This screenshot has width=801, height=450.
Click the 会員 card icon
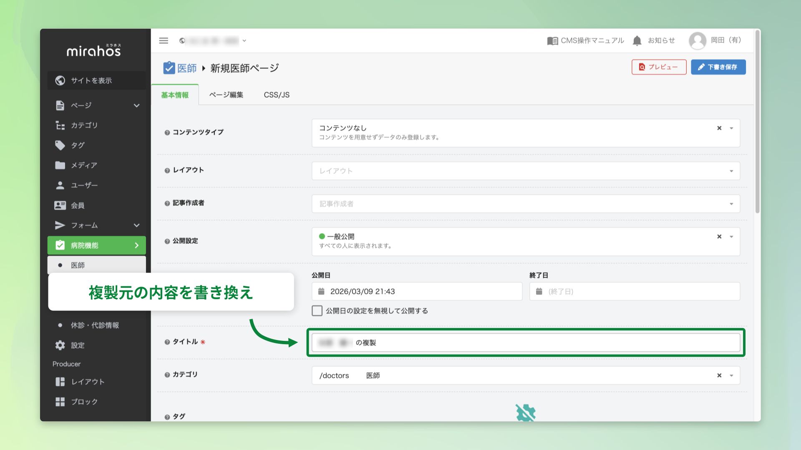click(60, 205)
